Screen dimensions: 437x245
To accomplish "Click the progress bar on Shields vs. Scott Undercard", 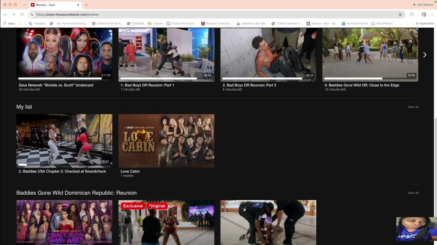I will pyautogui.click(x=64, y=79).
